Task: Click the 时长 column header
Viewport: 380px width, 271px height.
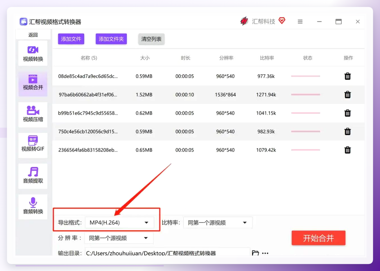Action: coord(186,58)
